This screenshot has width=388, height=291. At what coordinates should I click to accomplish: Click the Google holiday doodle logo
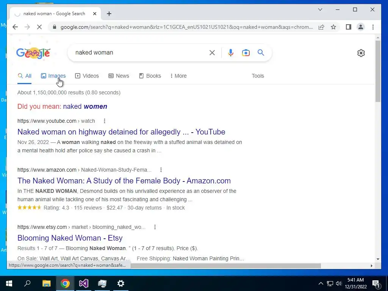tap(33, 53)
